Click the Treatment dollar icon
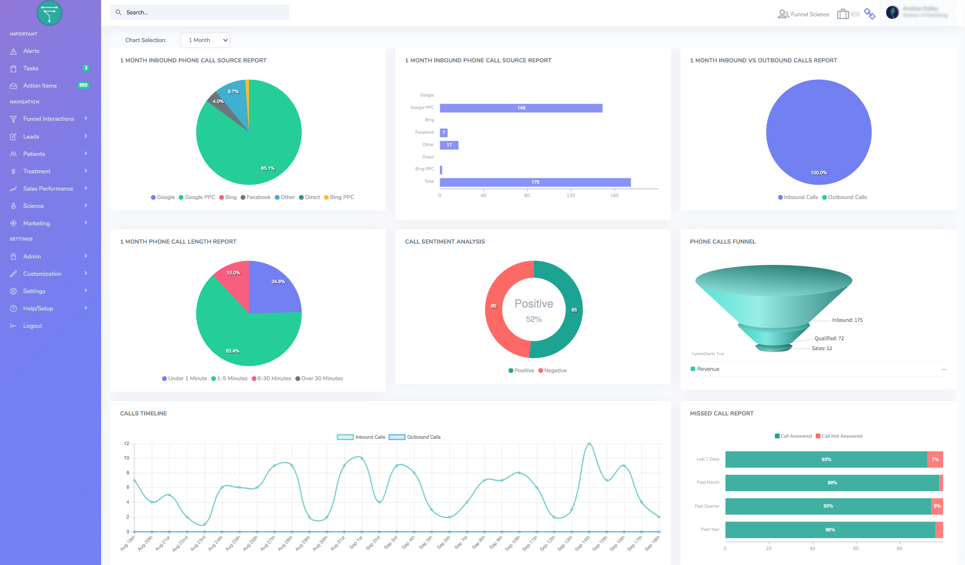965x565 pixels. point(13,171)
